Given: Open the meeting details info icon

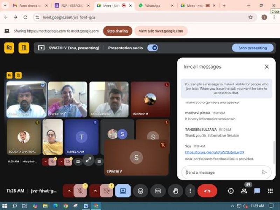Looking at the screenshot, I should click(x=231, y=191).
